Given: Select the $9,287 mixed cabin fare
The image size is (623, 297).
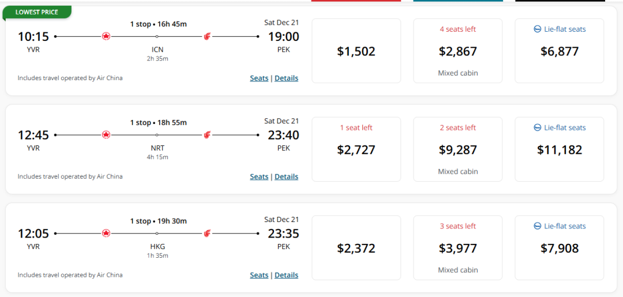Looking at the screenshot, I should click(x=457, y=149).
